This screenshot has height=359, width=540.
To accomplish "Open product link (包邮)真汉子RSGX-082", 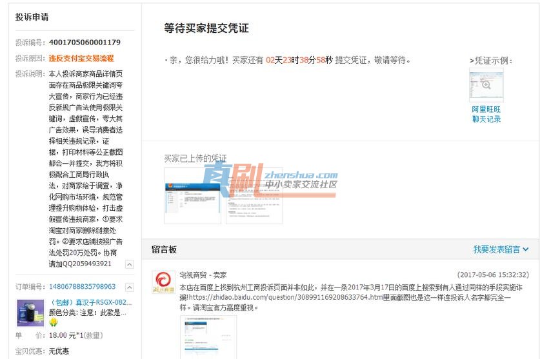I will tap(90, 302).
